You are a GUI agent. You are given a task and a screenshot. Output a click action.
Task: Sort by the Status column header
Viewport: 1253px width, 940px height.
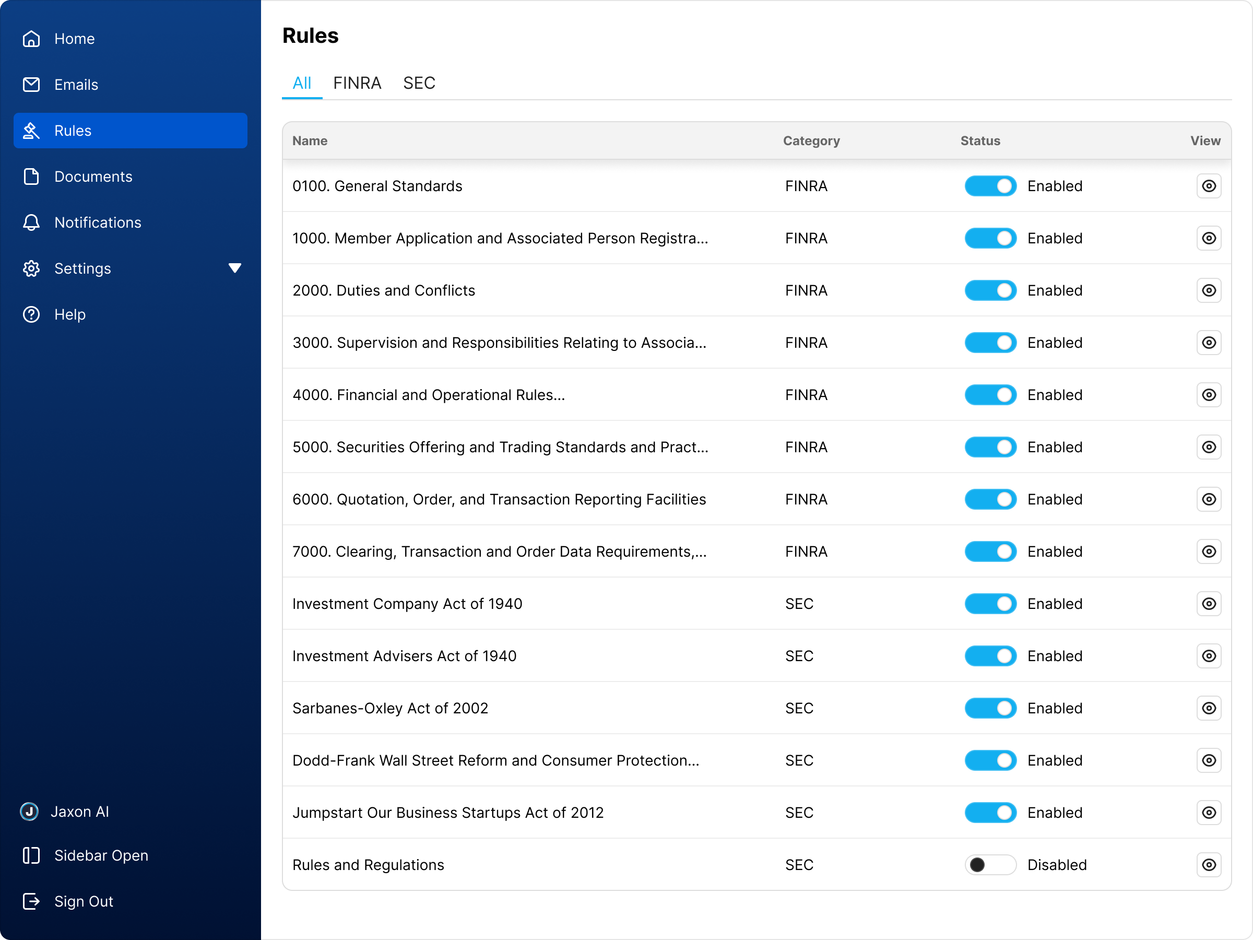tap(980, 140)
